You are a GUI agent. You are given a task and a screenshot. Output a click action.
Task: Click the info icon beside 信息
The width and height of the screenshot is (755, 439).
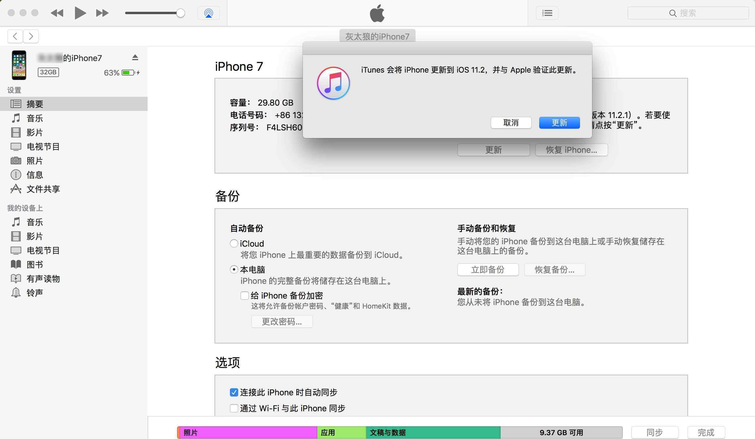[x=16, y=175]
